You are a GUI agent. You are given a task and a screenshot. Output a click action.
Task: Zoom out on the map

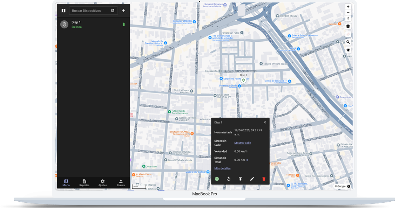point(348,13)
